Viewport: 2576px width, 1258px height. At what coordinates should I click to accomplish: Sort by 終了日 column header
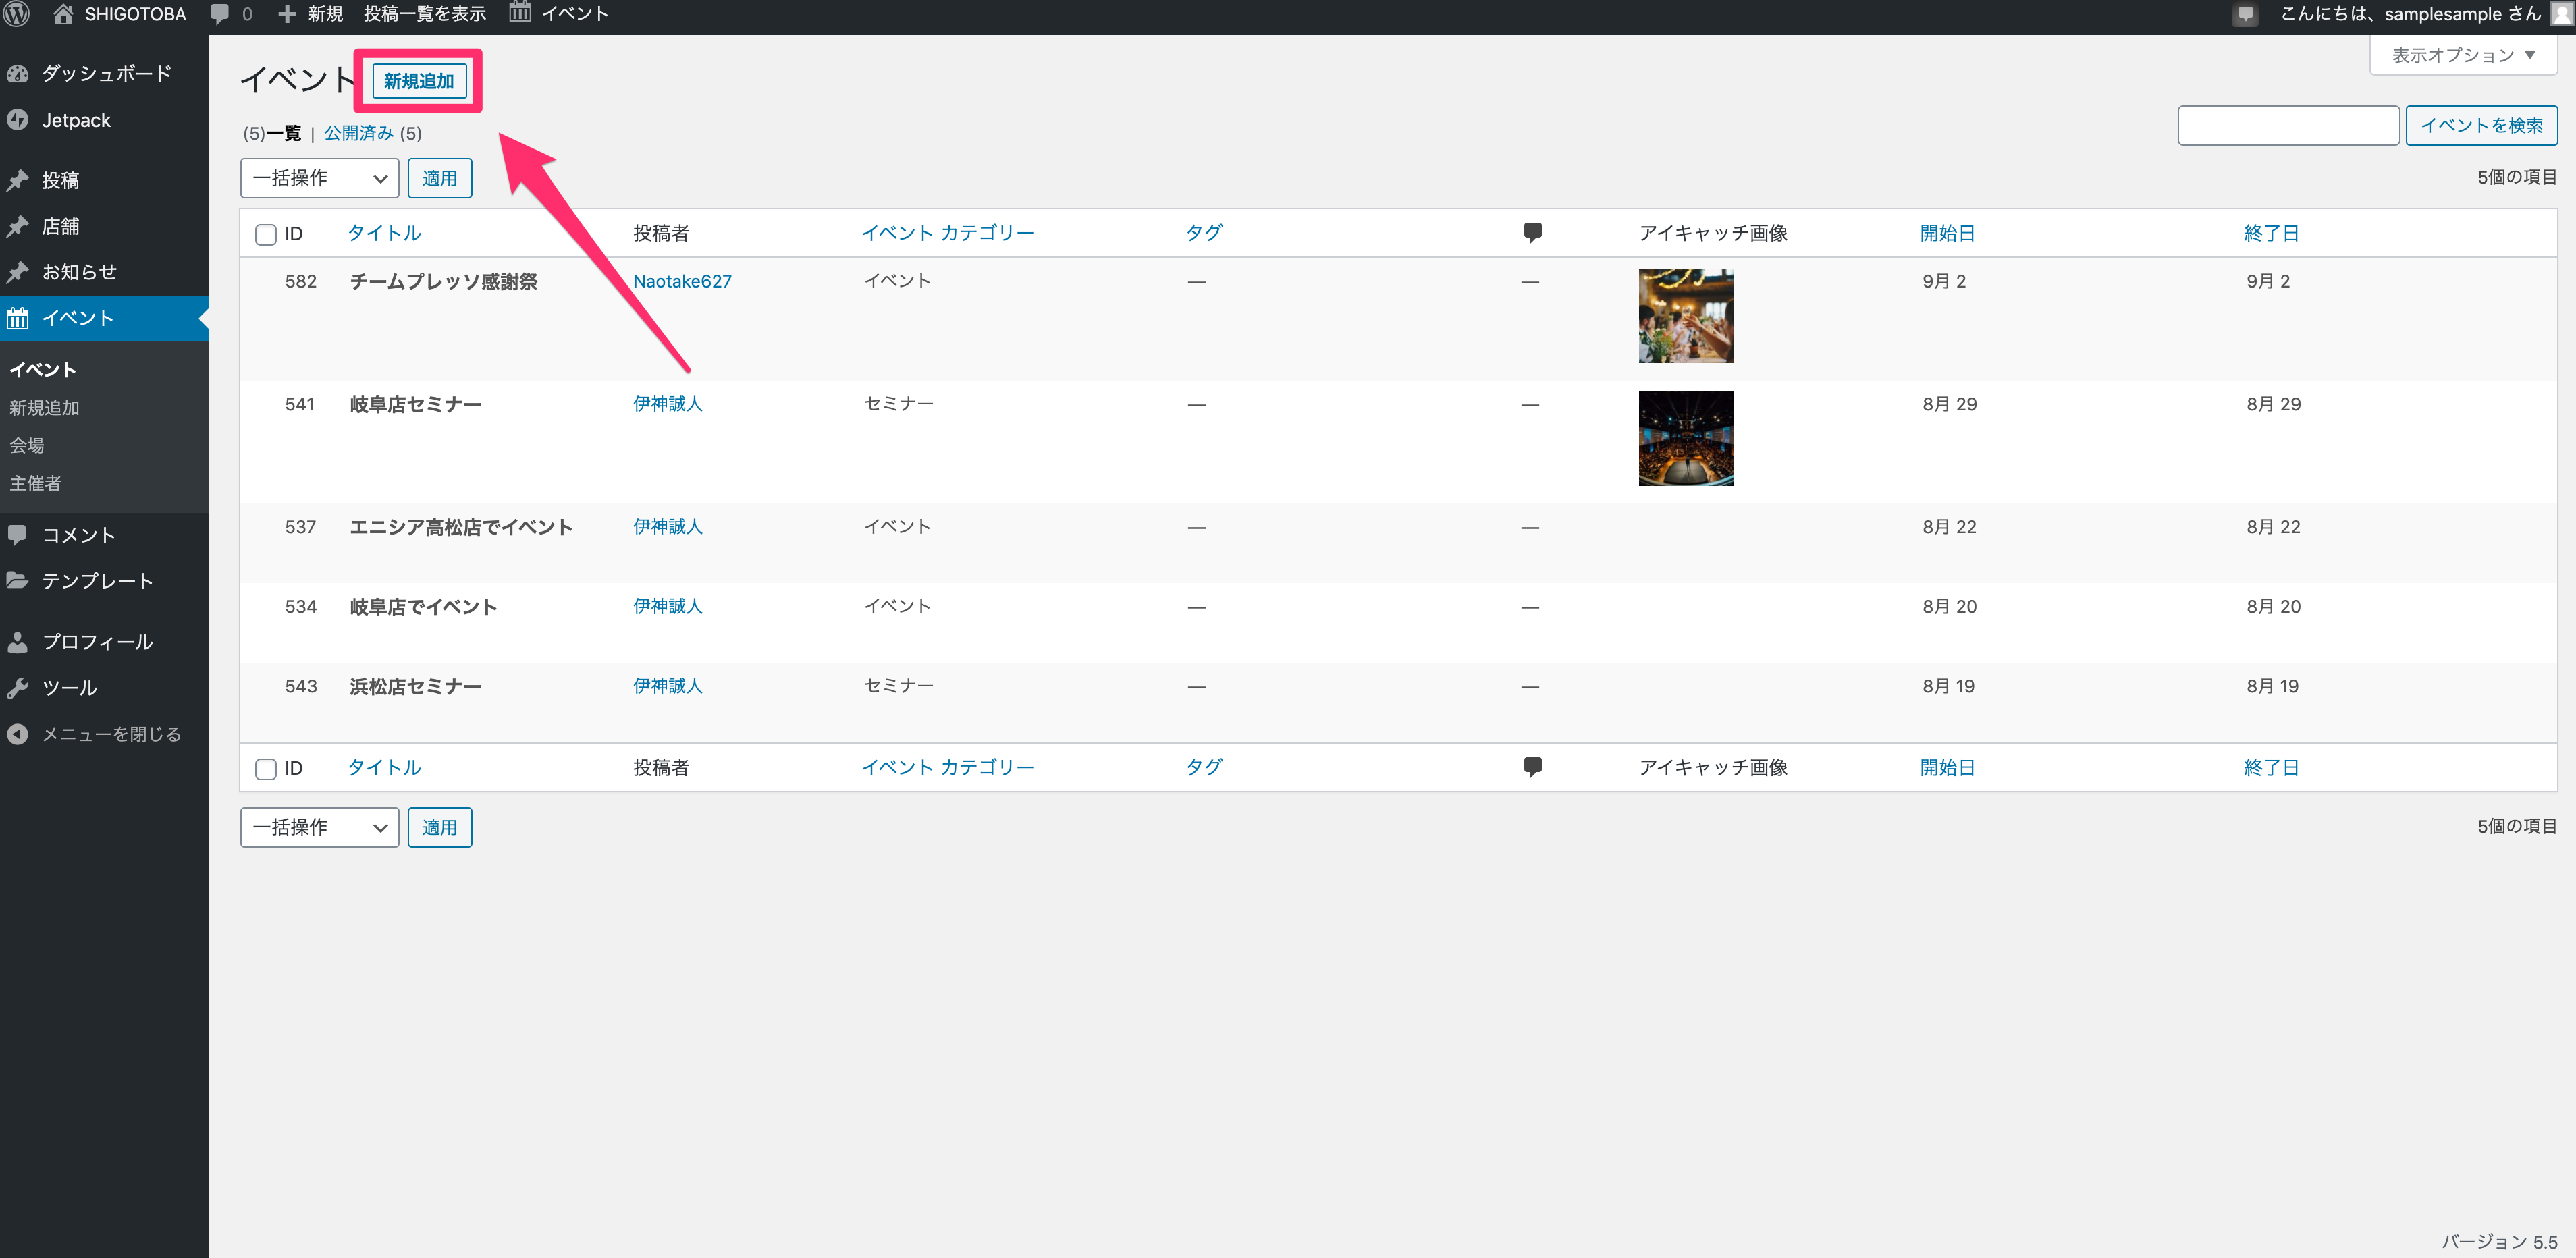coord(2271,233)
